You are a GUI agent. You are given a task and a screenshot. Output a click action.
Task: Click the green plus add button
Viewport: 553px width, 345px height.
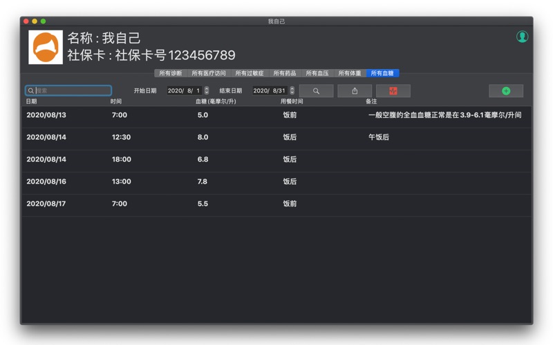[x=506, y=91]
